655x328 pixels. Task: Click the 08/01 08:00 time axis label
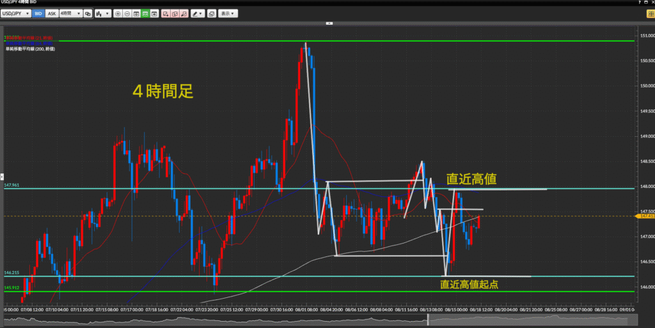[x=306, y=309]
